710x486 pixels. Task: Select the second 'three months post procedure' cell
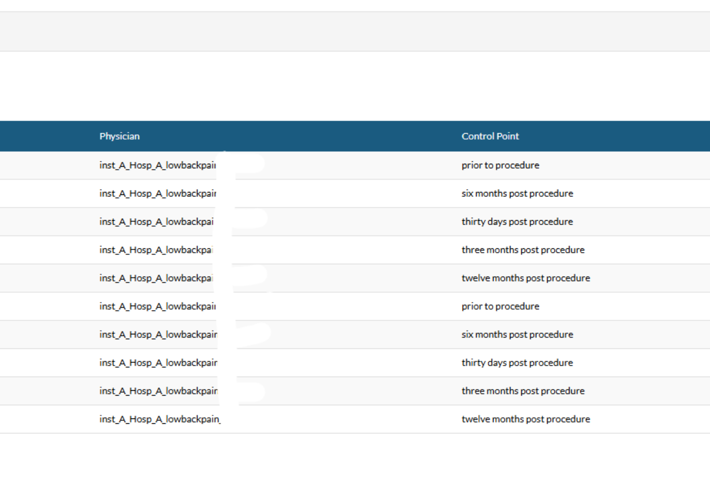[523, 391]
